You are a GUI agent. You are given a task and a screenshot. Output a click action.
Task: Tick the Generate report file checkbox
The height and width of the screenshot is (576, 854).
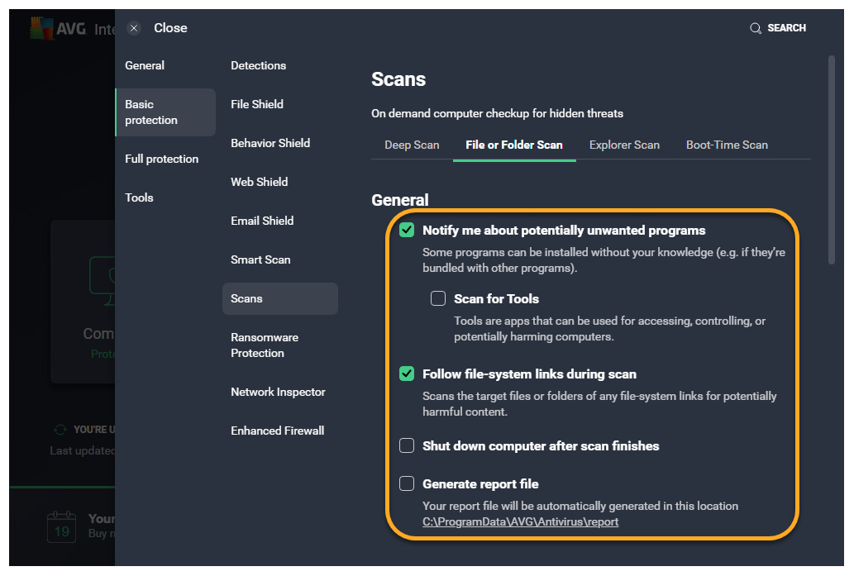point(407,483)
